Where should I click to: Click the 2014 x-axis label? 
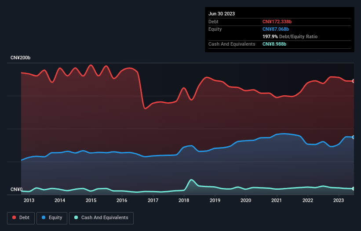(x=60, y=200)
